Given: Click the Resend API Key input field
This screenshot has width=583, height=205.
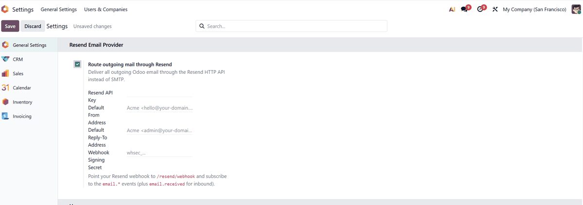Looking at the screenshot, I should tap(159, 93).
